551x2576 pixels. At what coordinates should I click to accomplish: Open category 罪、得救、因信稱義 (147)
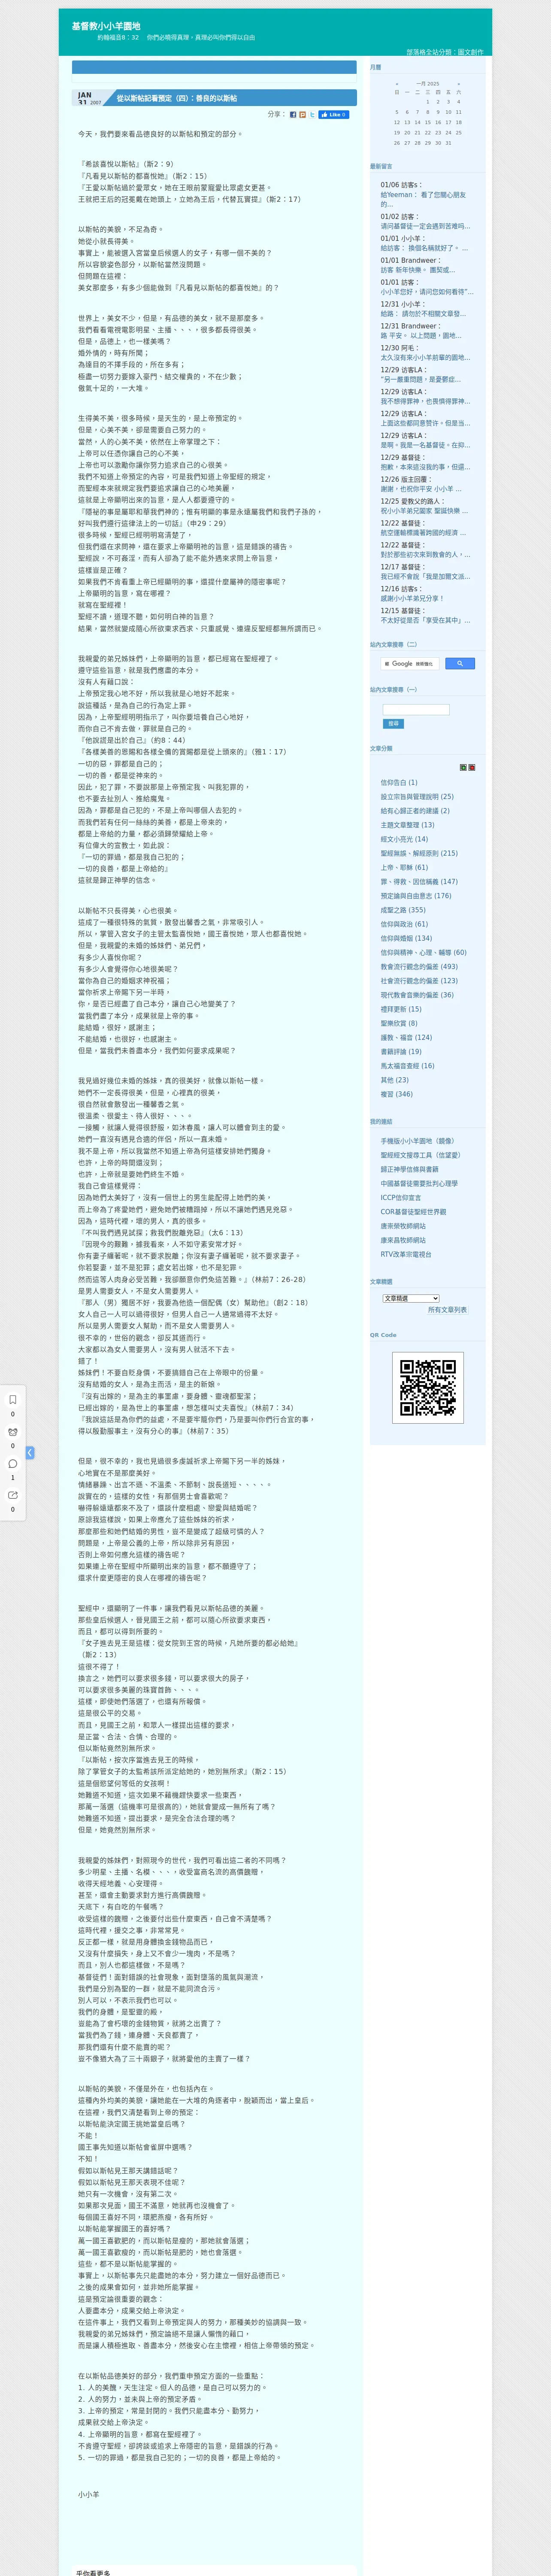(x=419, y=881)
